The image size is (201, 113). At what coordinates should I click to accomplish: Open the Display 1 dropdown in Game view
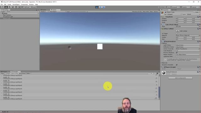45,12
